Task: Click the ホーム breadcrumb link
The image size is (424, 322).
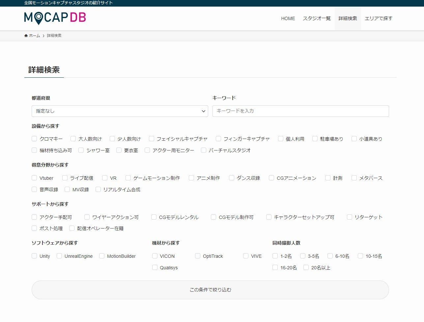Action: [x=34, y=36]
